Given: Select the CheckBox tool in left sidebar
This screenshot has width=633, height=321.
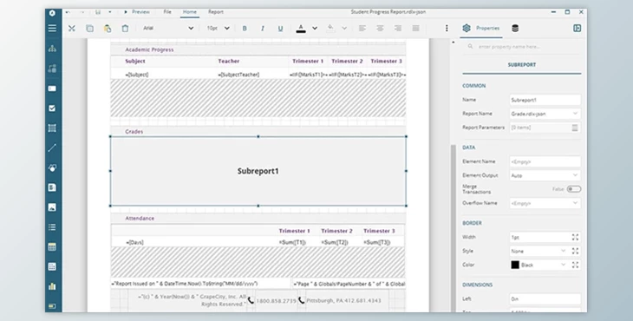Looking at the screenshot, I should 52,108.
